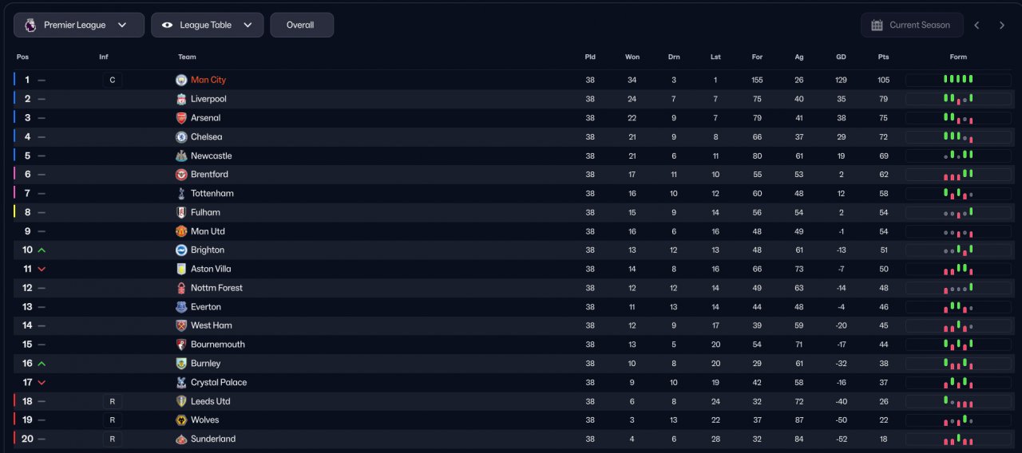The height and width of the screenshot is (453, 1022).
Task: Click the Wolves club badge icon
Action: (181, 420)
